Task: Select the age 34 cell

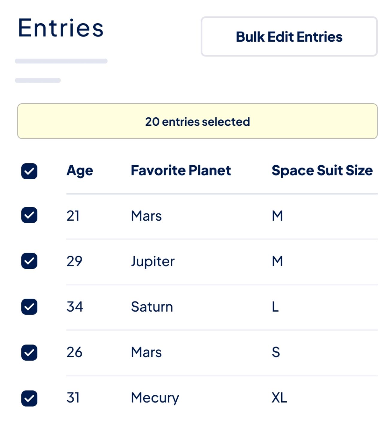Action: [x=75, y=307]
